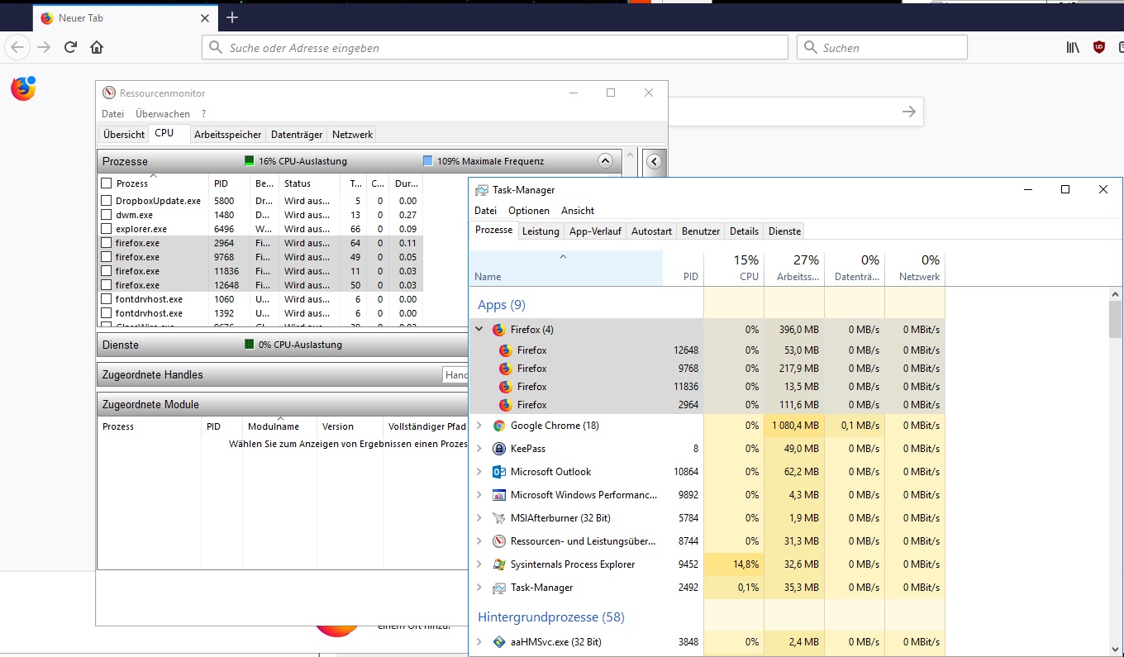
Task: Expand MSIAfterburner (32 Bit) entry
Action: click(x=479, y=518)
